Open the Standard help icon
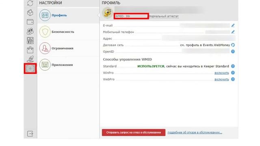Viewport: 260px width, 146px height. pos(233,66)
